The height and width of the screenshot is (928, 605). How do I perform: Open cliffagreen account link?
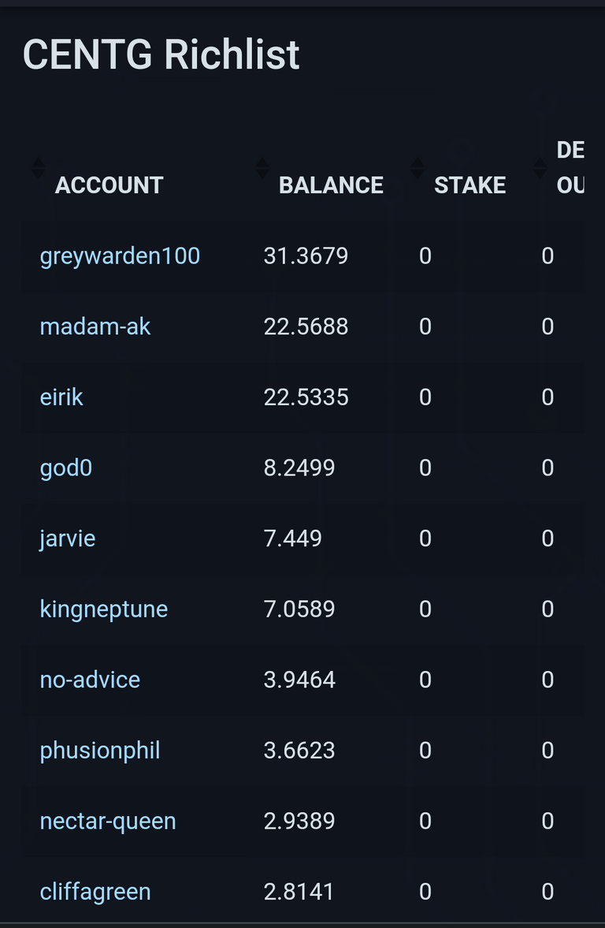pos(95,892)
